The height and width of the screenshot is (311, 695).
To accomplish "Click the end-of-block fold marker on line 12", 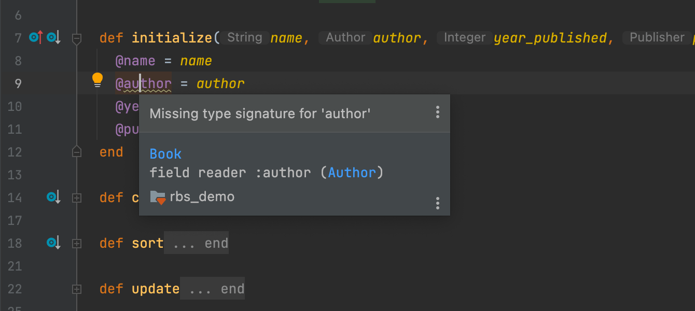I will coord(77,152).
